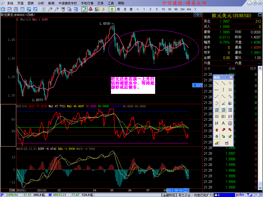Select the Gann fan lines tool

point(230,103)
